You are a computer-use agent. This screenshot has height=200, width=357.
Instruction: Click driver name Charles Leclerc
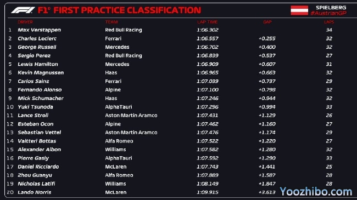(37, 39)
